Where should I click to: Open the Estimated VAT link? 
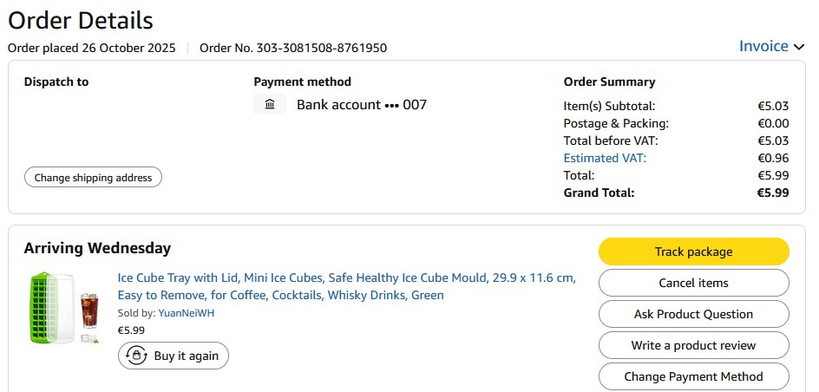point(605,158)
